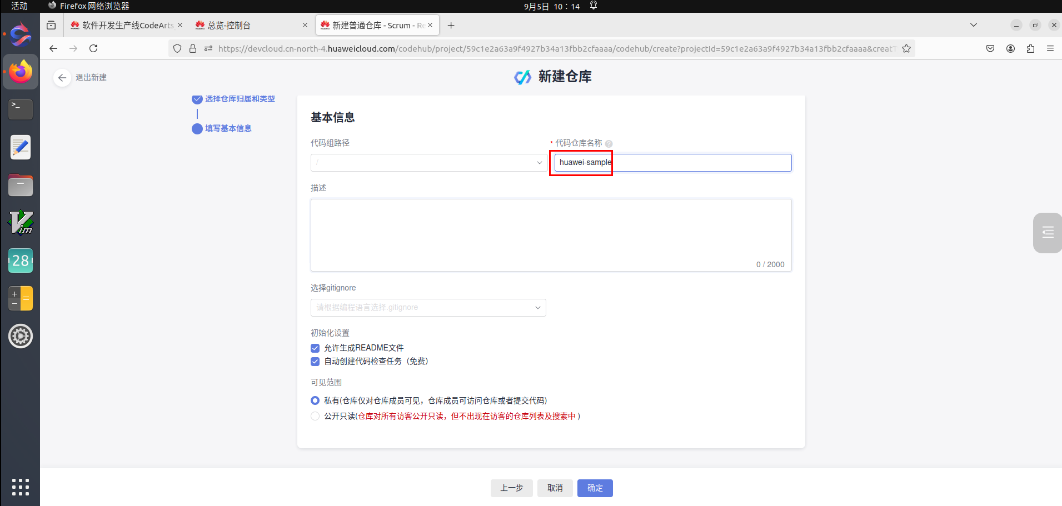Close the 软件开发生产线CodeArts tab
This screenshot has width=1062, height=506.
(180, 25)
